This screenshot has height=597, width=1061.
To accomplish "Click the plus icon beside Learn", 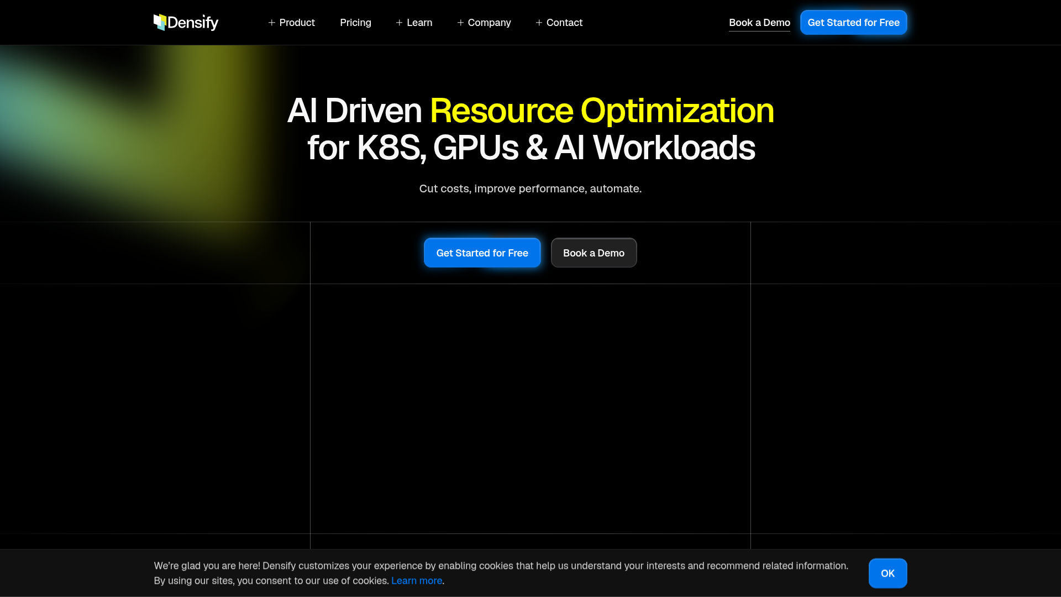I will tap(398, 23).
